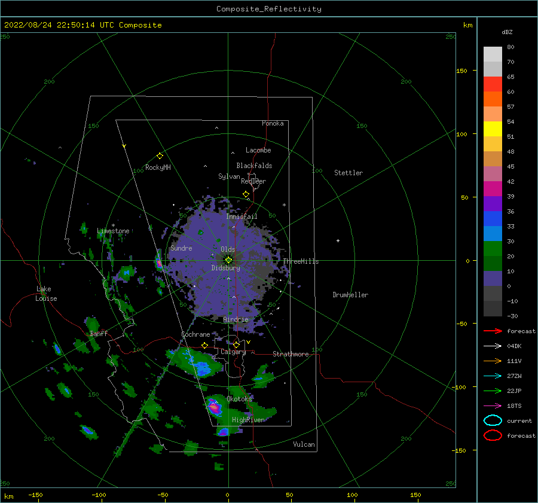The image size is (538, 503).
Task: Click the Composite_Reflectivity title
Action: tap(269, 9)
